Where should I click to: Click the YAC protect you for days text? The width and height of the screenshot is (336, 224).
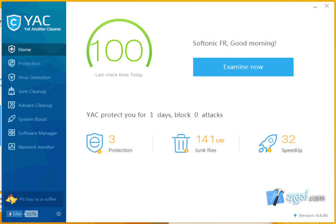pos(155,115)
